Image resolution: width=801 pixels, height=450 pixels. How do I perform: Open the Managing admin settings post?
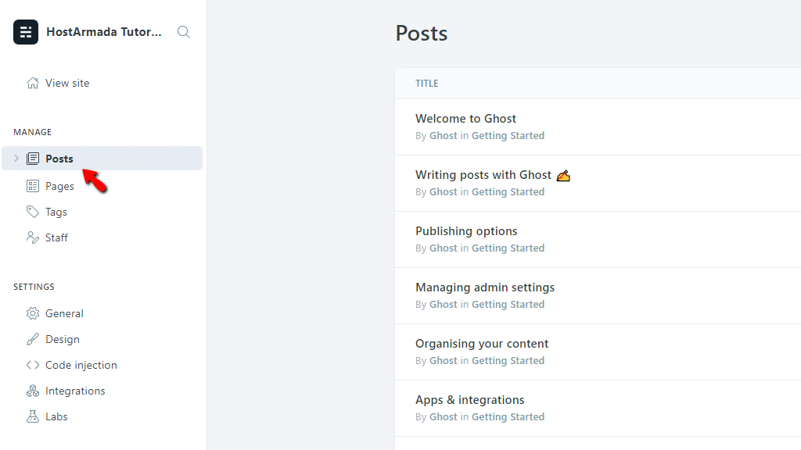tap(485, 287)
